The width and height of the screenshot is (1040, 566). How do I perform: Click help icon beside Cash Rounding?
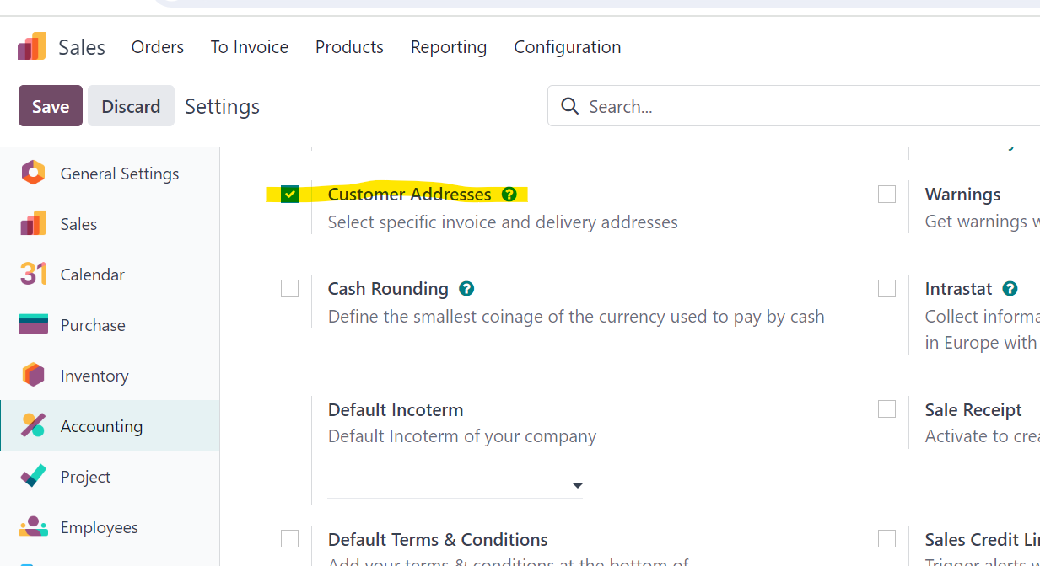(x=466, y=289)
